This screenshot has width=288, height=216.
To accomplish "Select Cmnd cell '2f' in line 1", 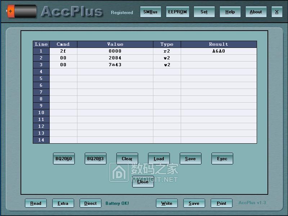I will (63, 51).
